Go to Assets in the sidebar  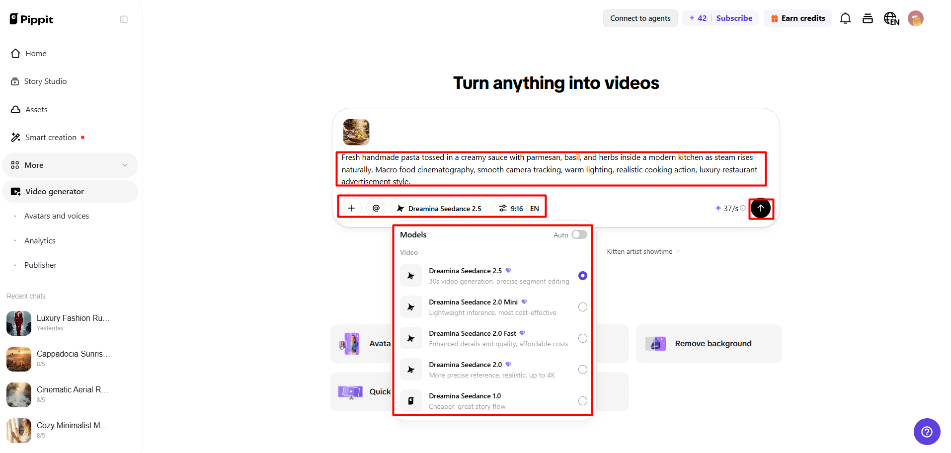pyautogui.click(x=70, y=109)
